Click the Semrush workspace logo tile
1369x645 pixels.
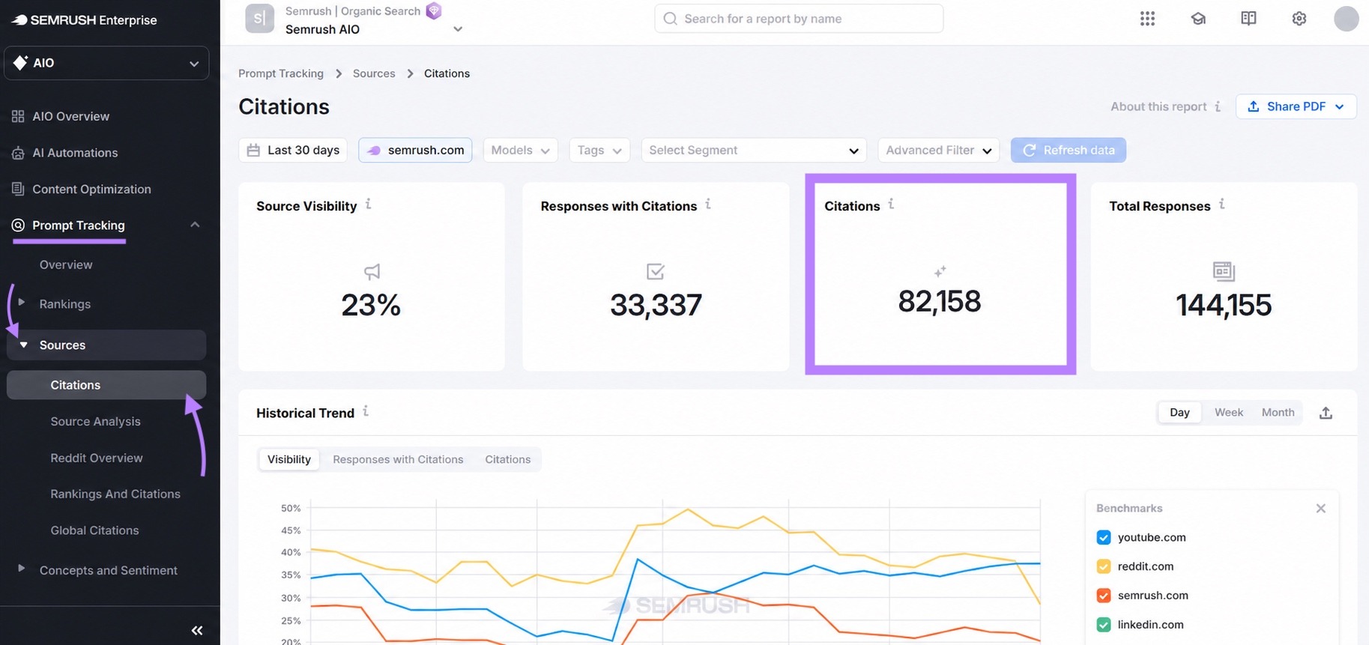(259, 19)
